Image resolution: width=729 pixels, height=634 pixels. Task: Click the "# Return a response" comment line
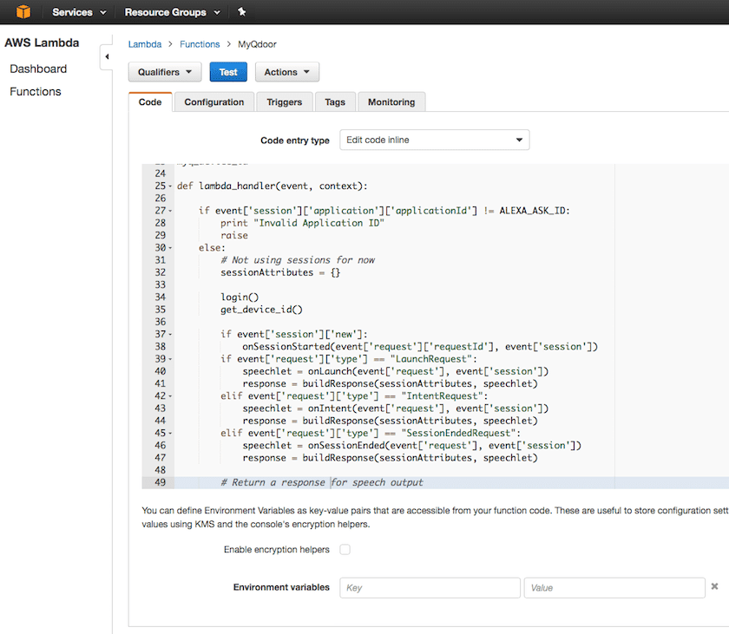(322, 482)
